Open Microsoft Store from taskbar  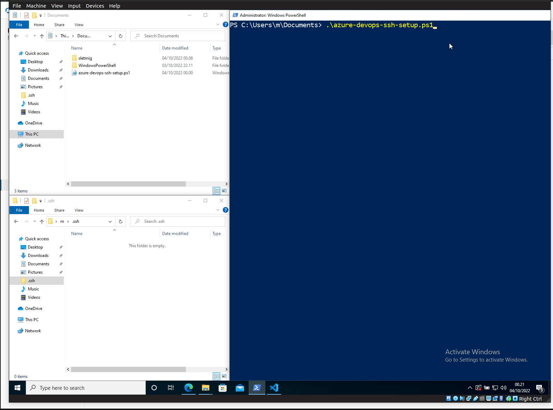222,388
